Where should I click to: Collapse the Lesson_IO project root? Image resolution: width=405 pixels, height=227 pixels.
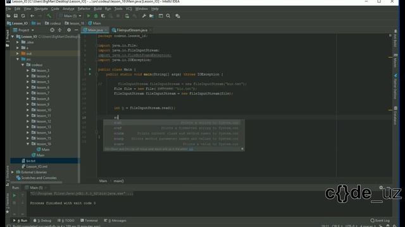pyautogui.click(x=13, y=37)
